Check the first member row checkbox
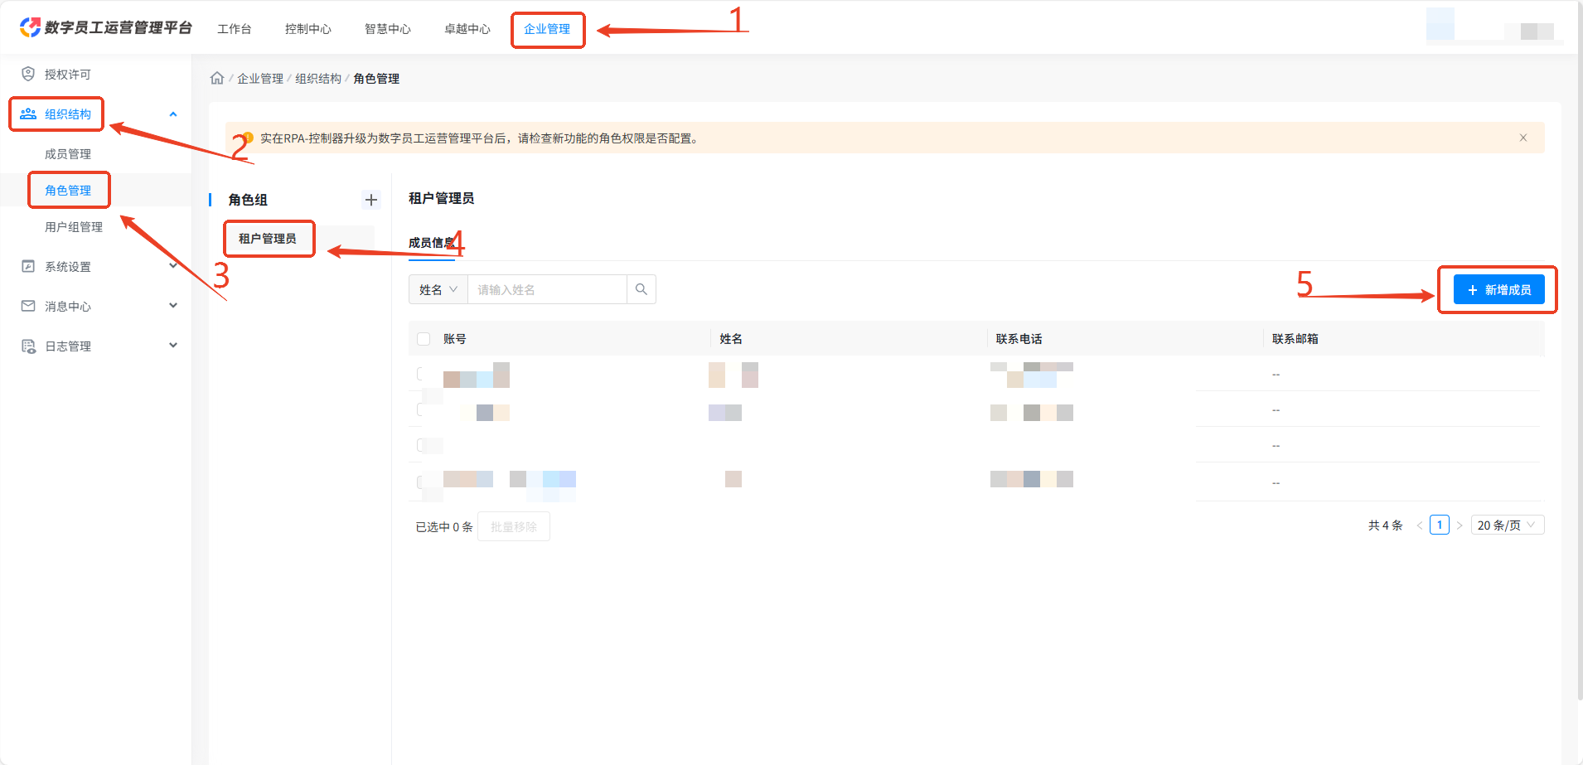 (x=421, y=374)
